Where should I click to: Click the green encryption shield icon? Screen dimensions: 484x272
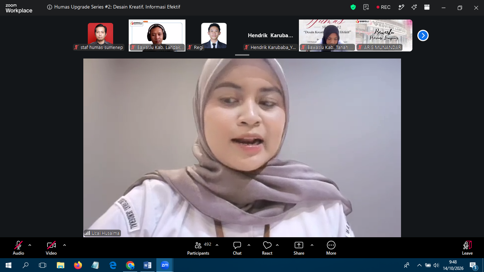(353, 7)
